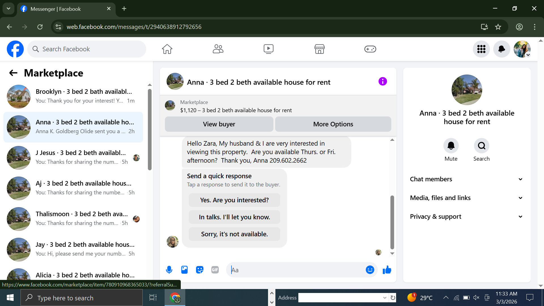
Task: Open the Aj conversation
Action: point(73,188)
